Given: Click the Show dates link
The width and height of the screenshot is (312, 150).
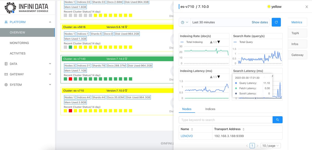Looking at the screenshot, I should 260,22.
